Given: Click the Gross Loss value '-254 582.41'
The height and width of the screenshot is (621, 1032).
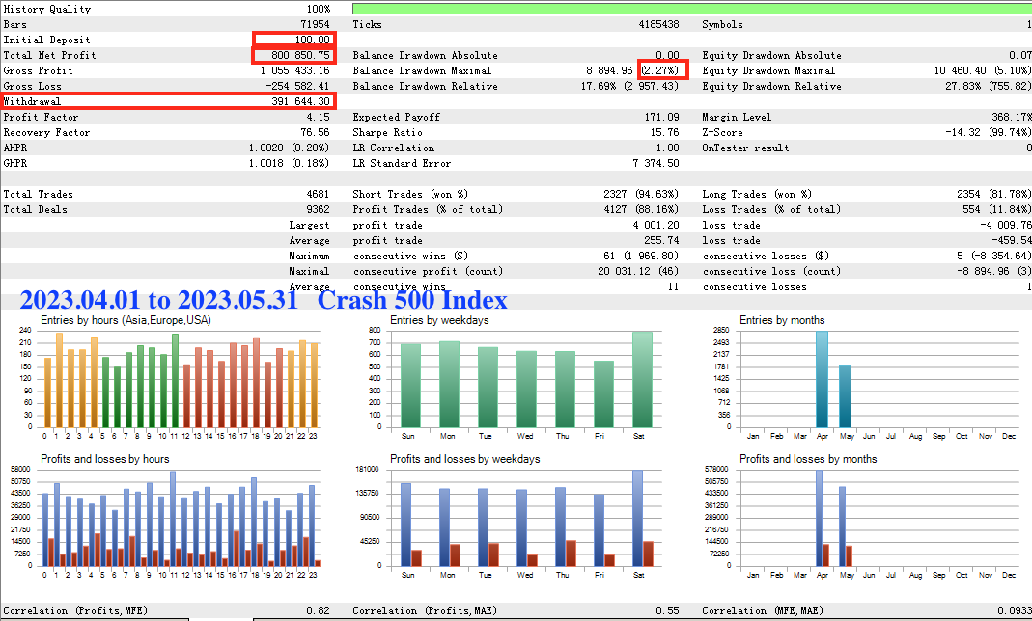Looking at the screenshot, I should click(x=297, y=86).
